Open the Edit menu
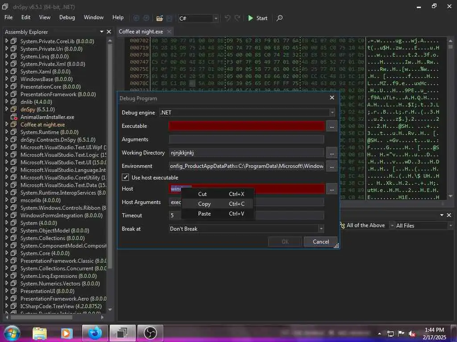The height and width of the screenshot is (342, 457). (x=25, y=17)
